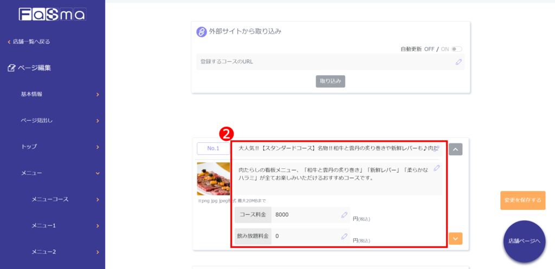Click pencil icon in the 飲み放題料金 field
The width and height of the screenshot is (555, 269).
coord(344,236)
